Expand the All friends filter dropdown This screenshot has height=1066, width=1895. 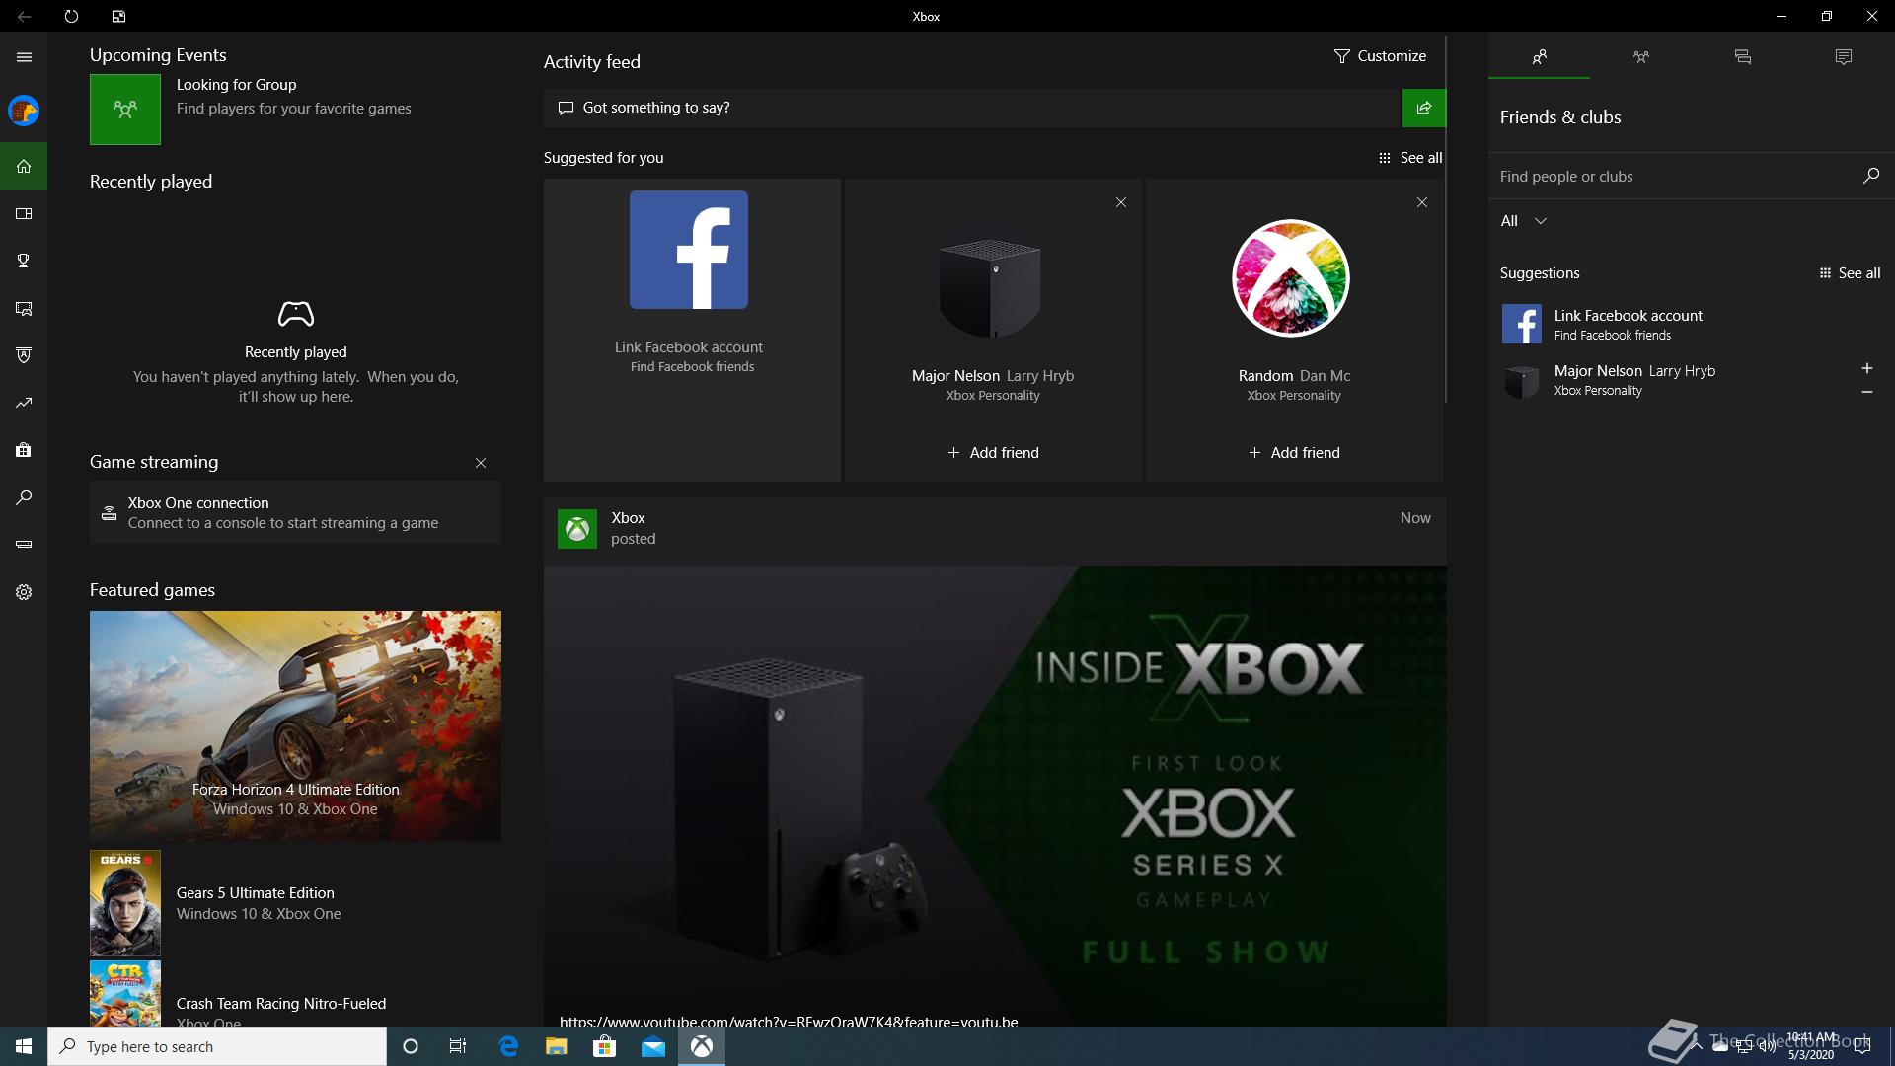click(1524, 221)
